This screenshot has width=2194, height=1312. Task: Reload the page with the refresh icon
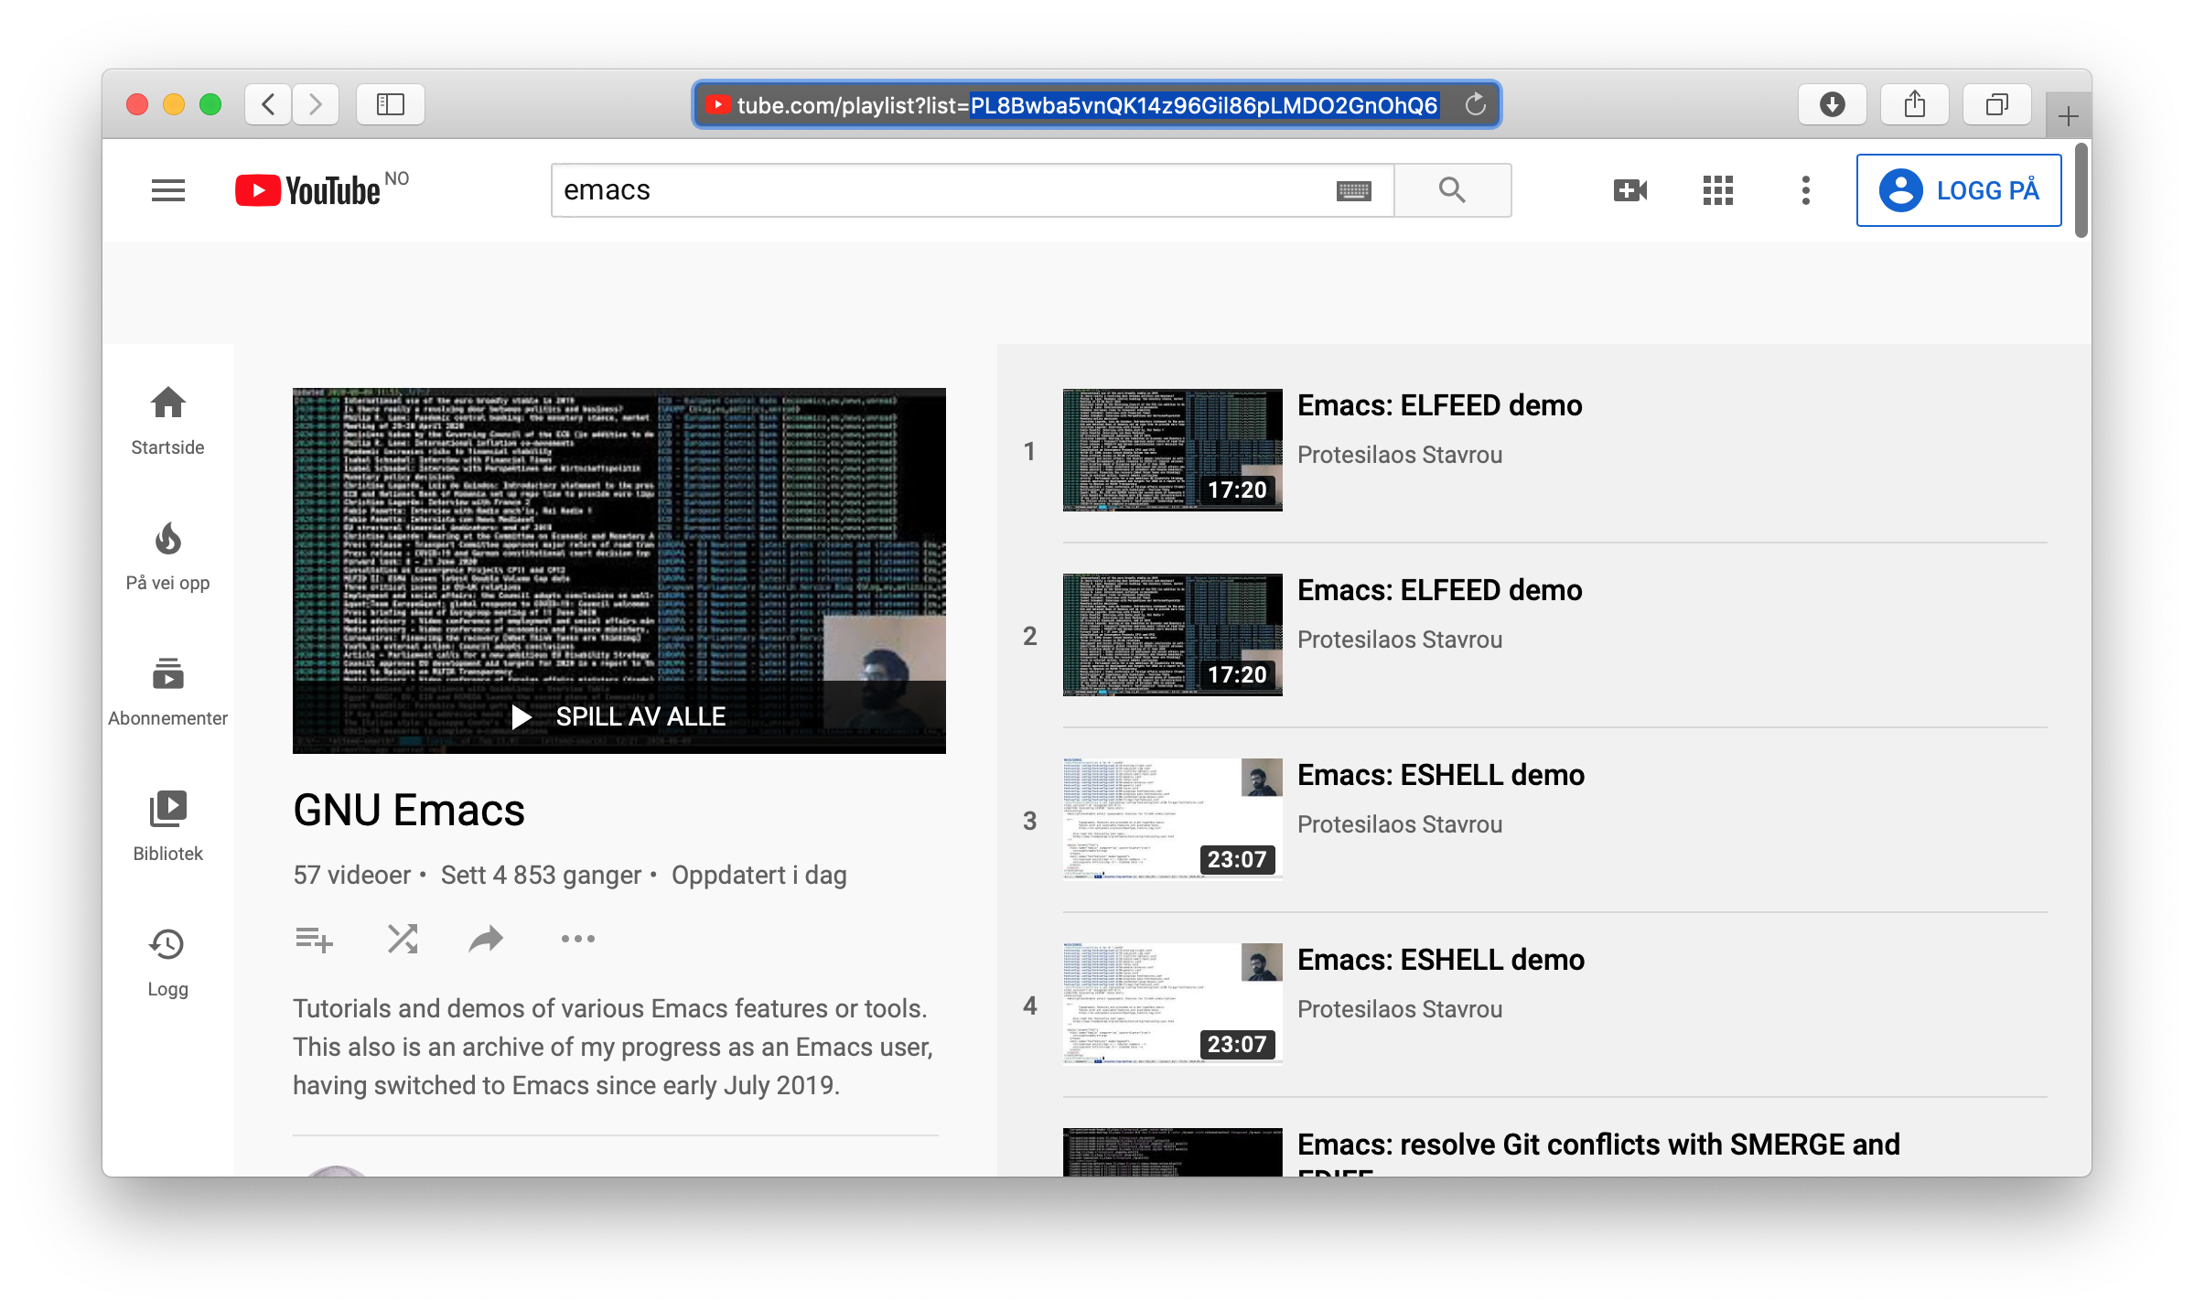point(1475,104)
